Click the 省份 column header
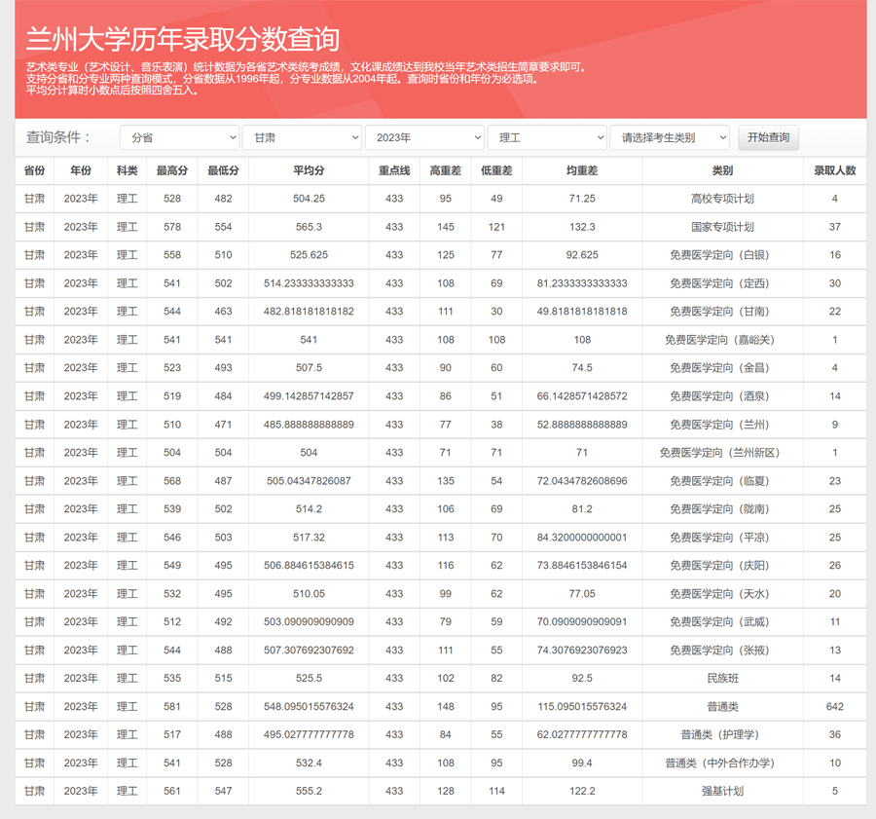 point(35,170)
